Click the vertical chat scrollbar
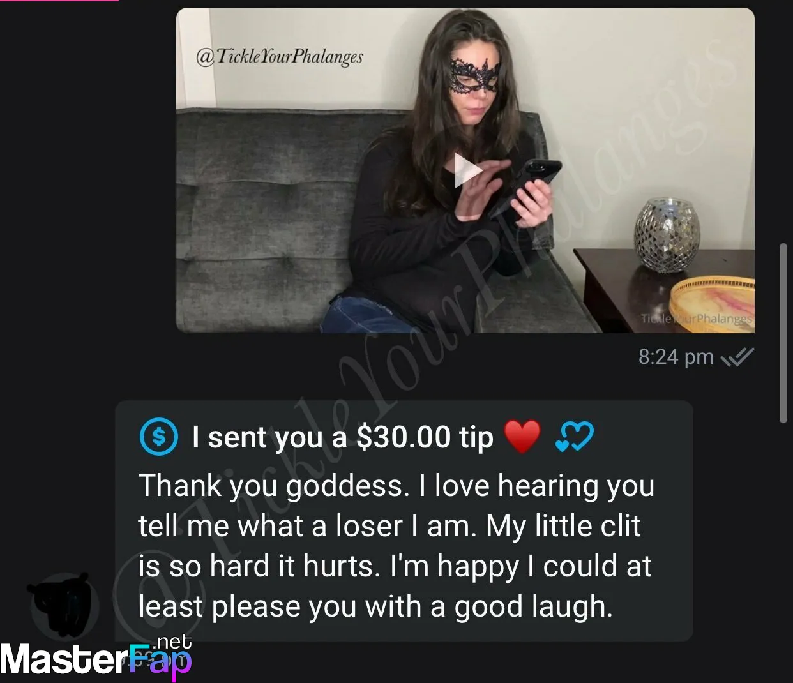Image resolution: width=793 pixels, height=683 pixels. [783, 333]
